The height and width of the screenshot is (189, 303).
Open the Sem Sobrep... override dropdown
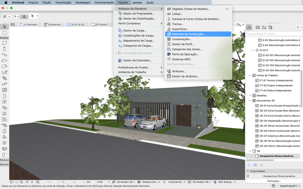(x=224, y=182)
